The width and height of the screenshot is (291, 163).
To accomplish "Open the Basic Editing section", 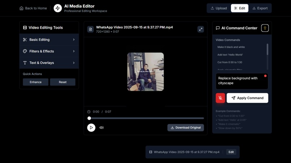I will pyautogui.click(x=49, y=40).
